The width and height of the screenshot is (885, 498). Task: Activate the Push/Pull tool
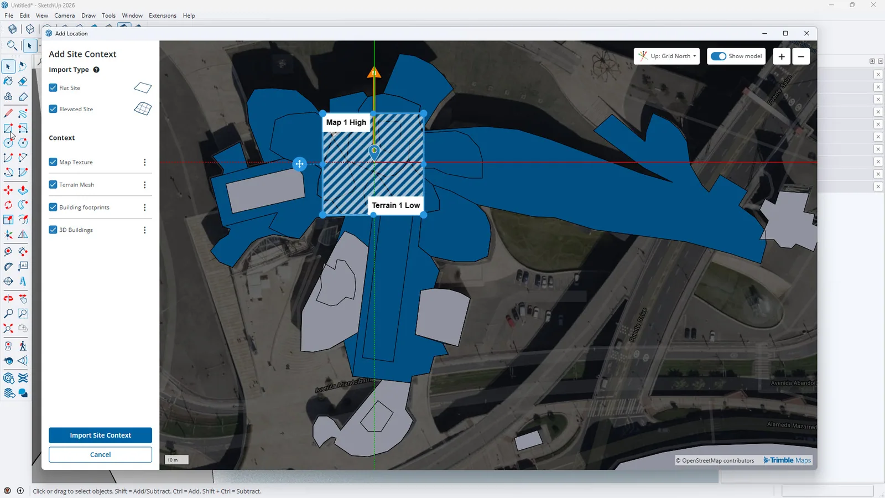click(23, 190)
